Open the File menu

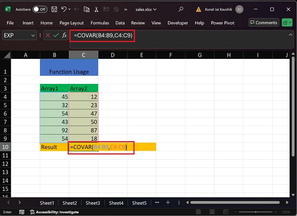10,23
